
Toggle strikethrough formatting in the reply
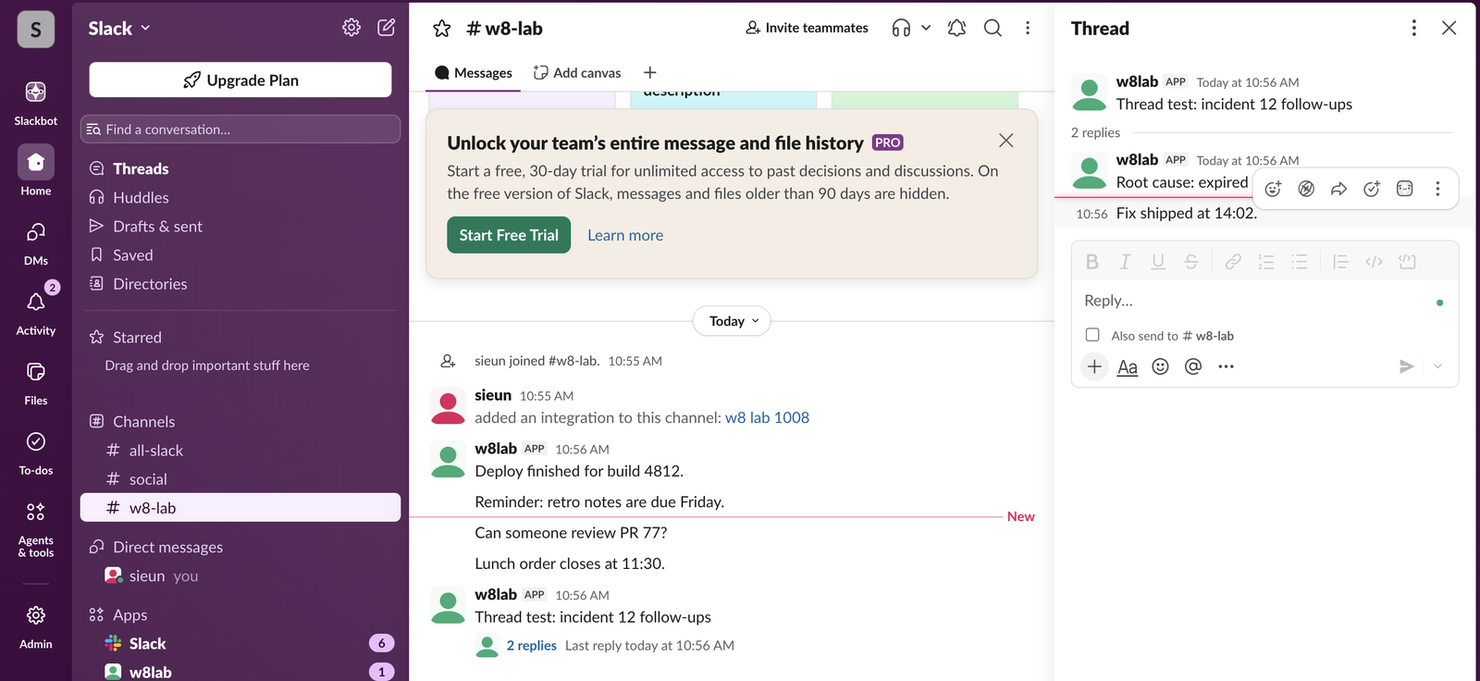coord(1191,262)
